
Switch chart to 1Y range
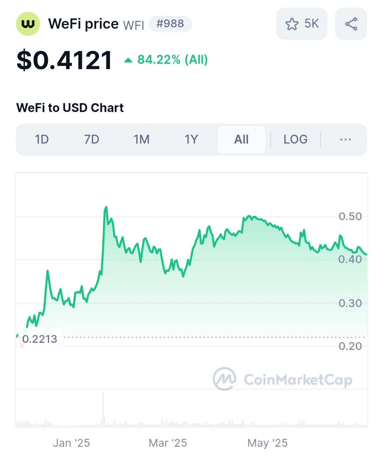click(x=191, y=139)
